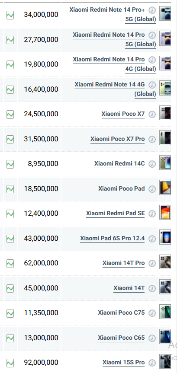Show info icon for Xiaomi Poco X7 Pro

[x=152, y=139]
